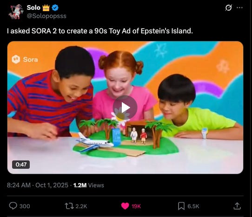The width and height of the screenshot is (252, 217).
Task: Click the 300 replies count
Action: (x=25, y=206)
